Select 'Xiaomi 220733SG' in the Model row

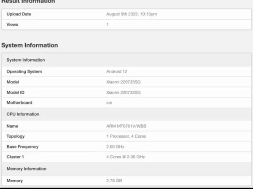tap(124, 82)
